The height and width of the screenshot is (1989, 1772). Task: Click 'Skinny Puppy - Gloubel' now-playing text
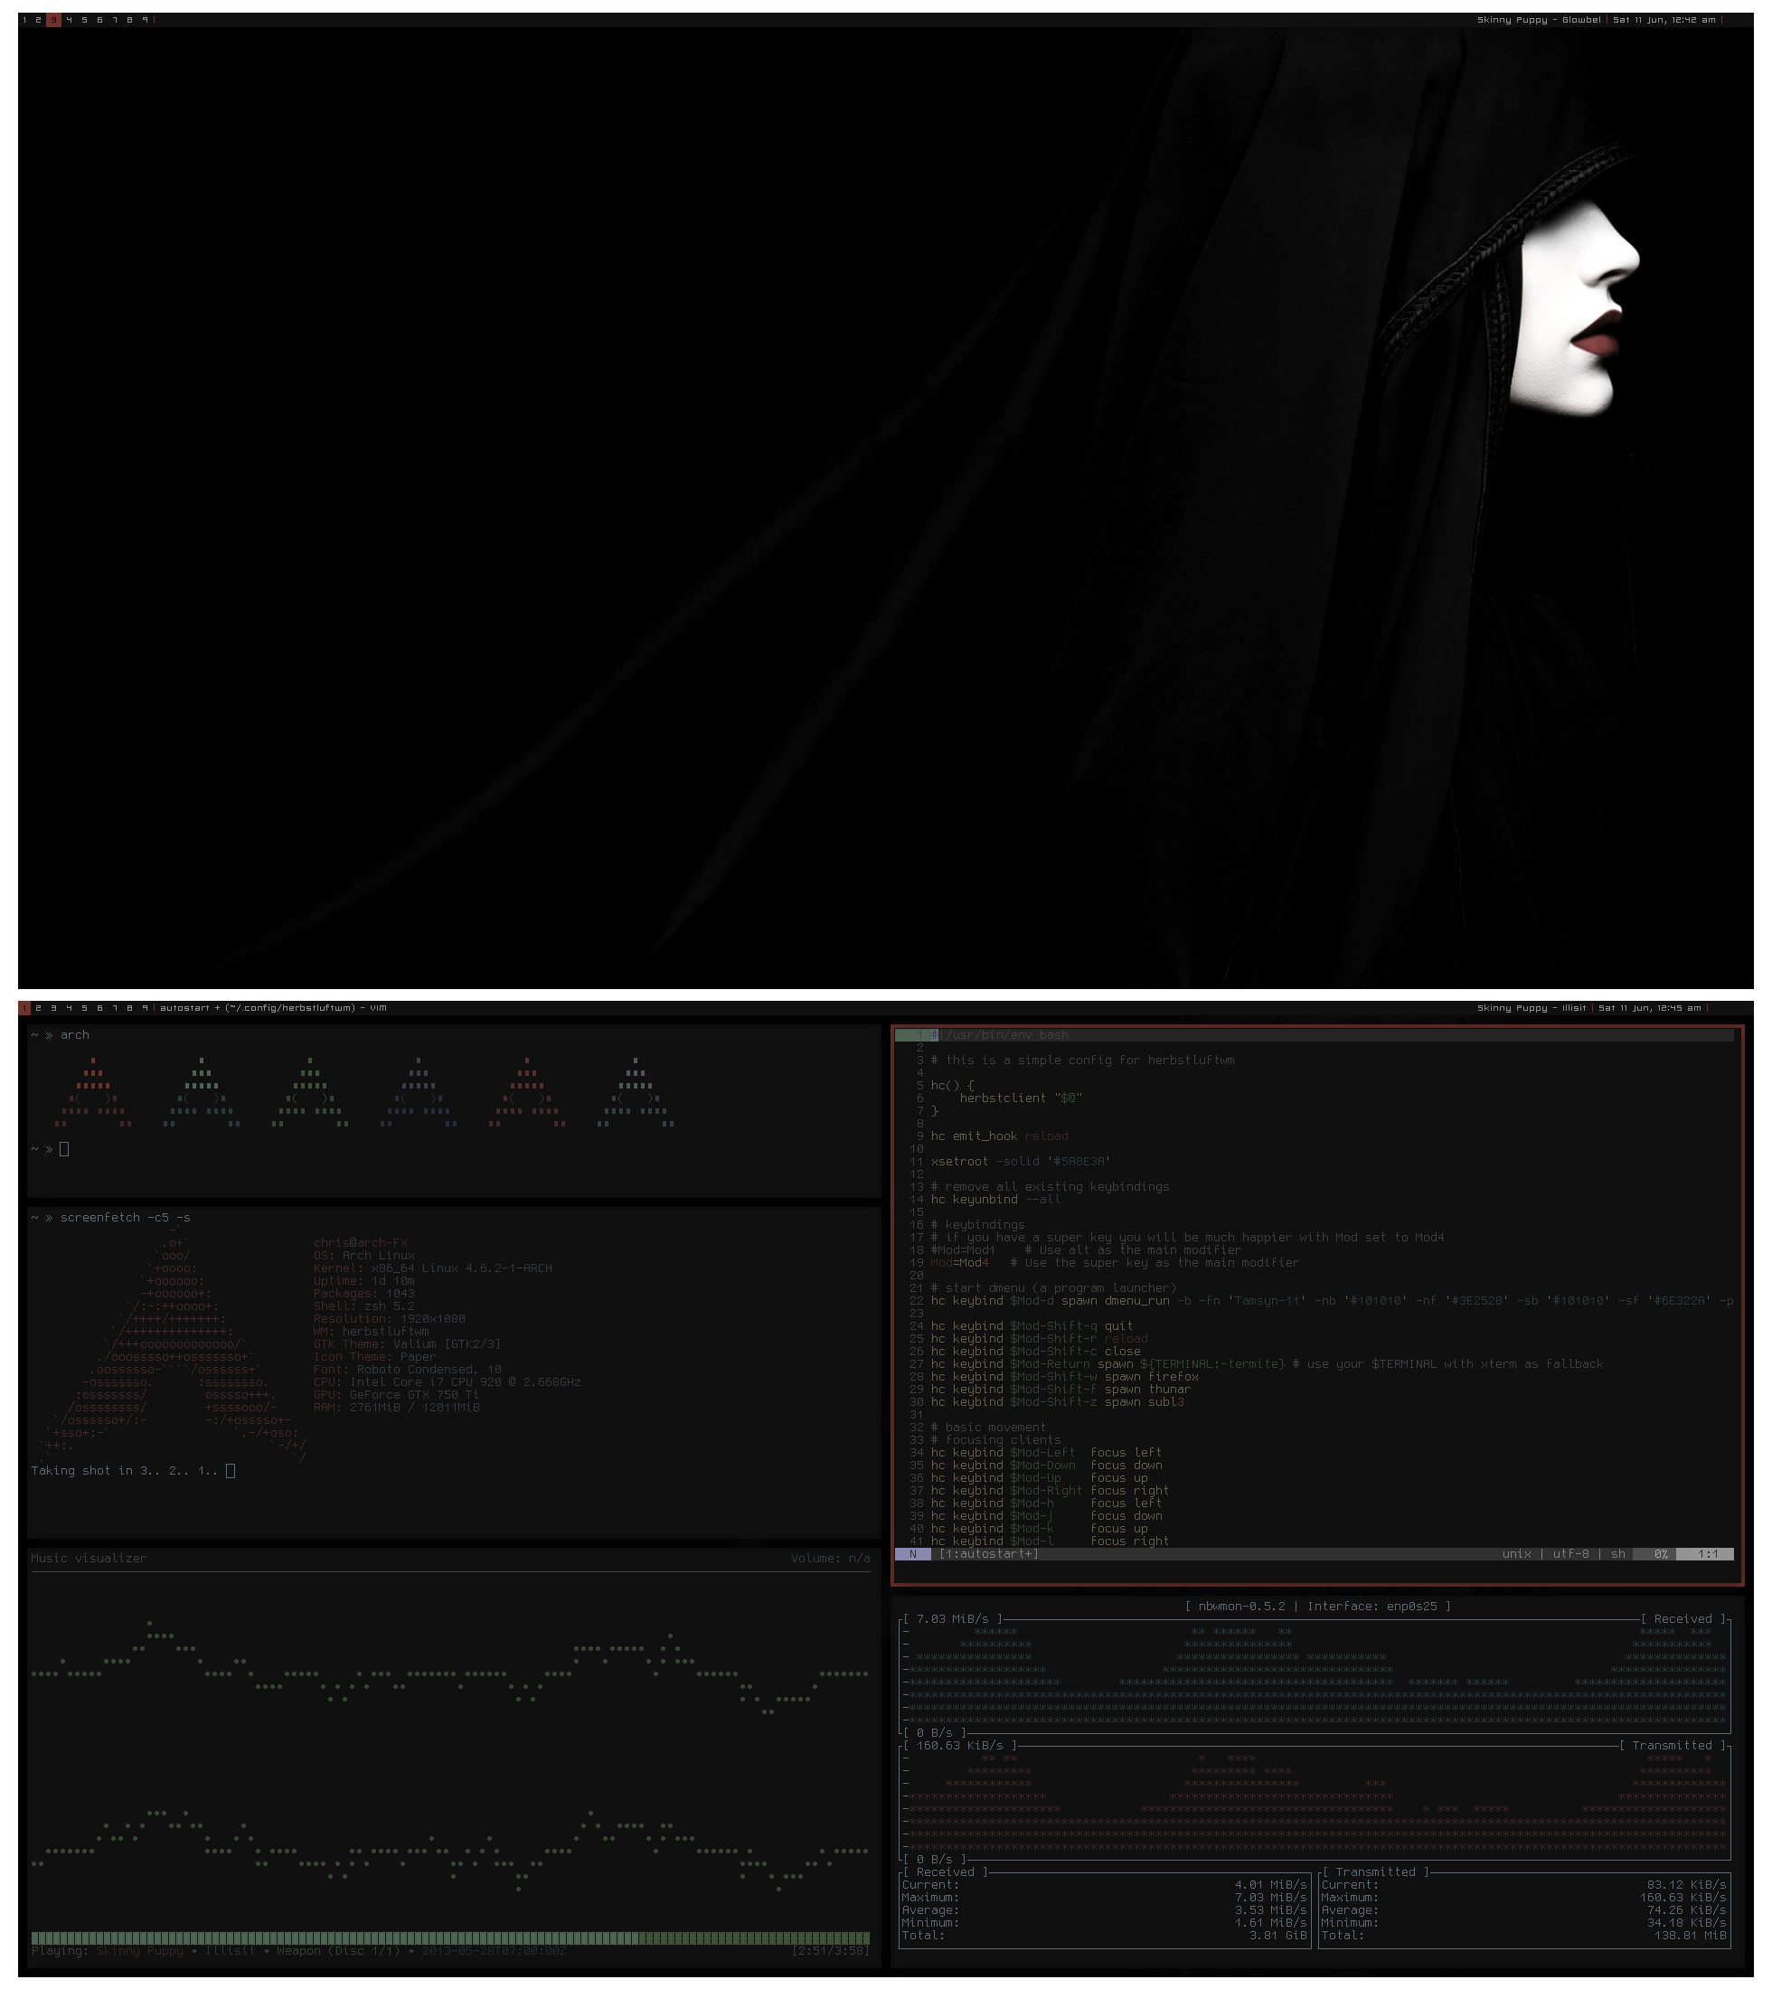(1539, 20)
